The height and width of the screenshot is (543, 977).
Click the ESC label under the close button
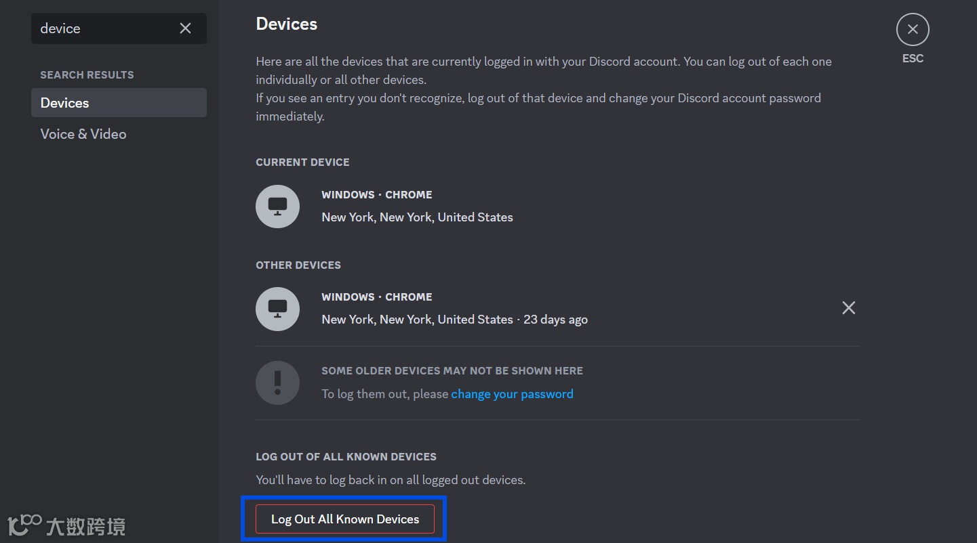[x=913, y=58]
